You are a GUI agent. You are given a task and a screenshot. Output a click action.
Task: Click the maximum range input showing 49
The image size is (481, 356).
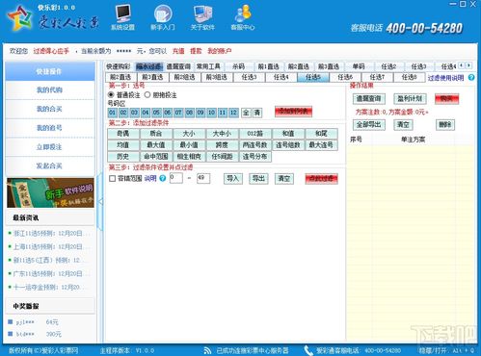(x=203, y=178)
